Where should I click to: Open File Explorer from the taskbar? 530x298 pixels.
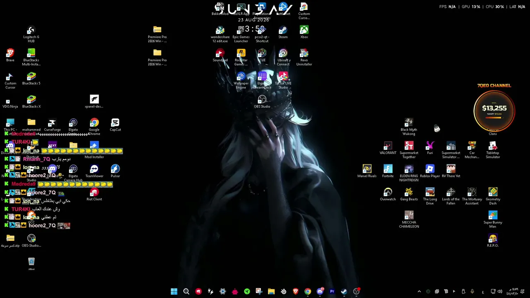pos(271,291)
